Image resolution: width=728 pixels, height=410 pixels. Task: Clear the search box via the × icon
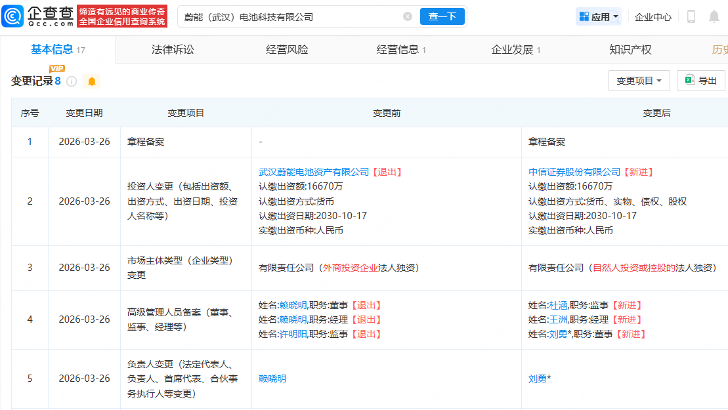(x=408, y=16)
